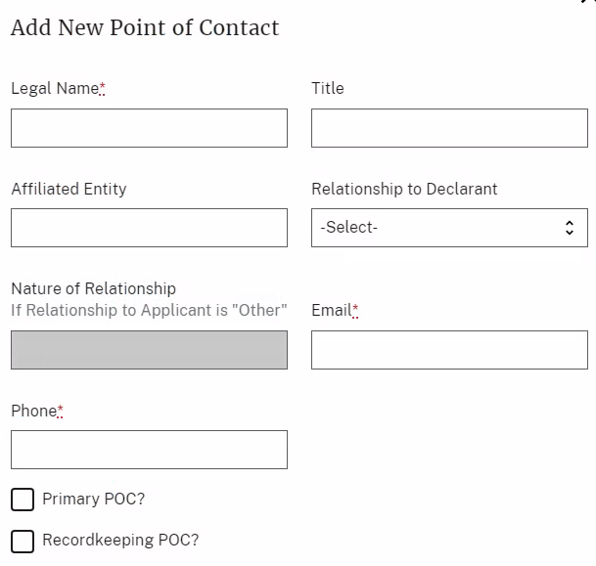The width and height of the screenshot is (596, 566).
Task: Click the up-down arrows on the Select box
Action: (570, 228)
